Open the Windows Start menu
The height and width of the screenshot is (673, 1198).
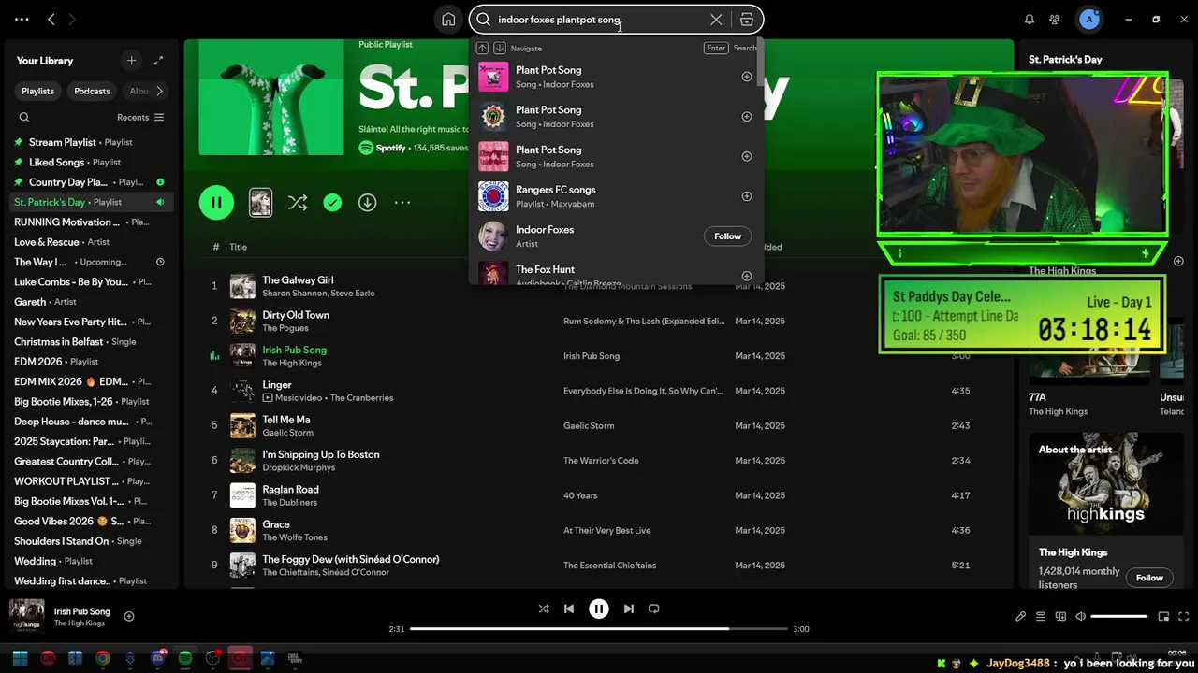point(20,658)
